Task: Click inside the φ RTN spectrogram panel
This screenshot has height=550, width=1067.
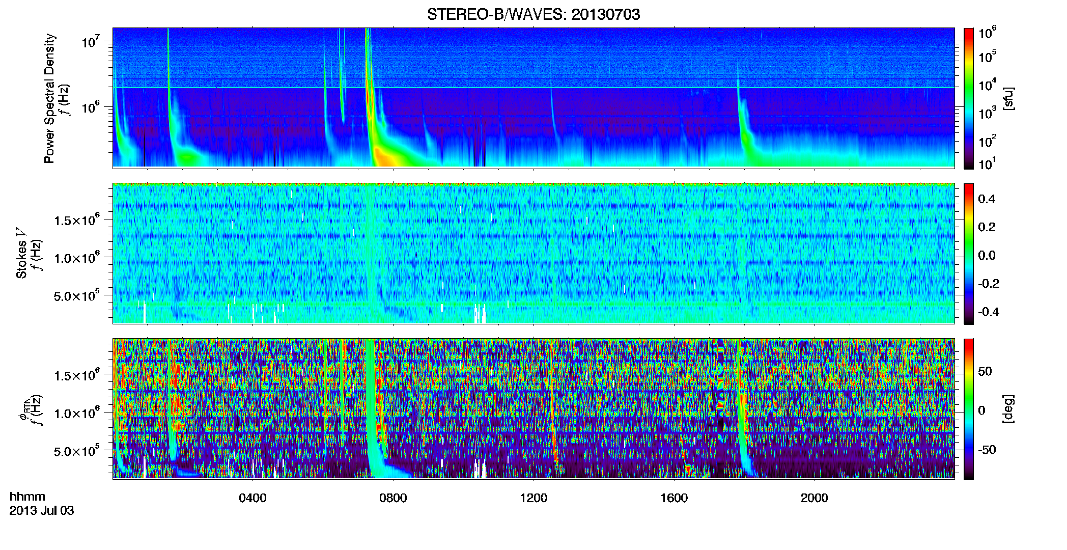Action: pyautogui.click(x=533, y=409)
